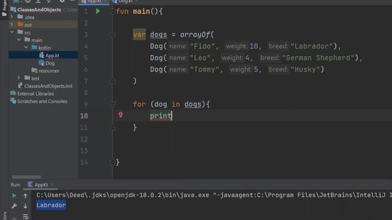The width and height of the screenshot is (392, 220).
Task: Click fun main declaration
Action: (x=139, y=12)
